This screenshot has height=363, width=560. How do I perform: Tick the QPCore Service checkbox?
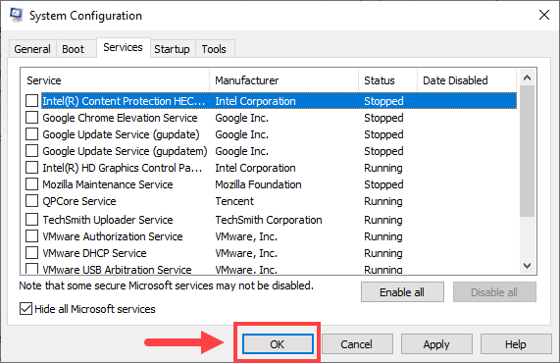(x=31, y=201)
